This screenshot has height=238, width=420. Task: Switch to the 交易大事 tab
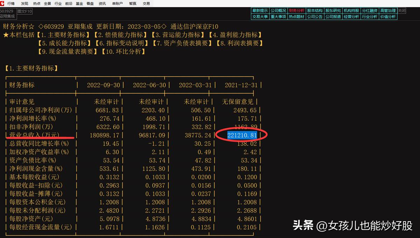(x=260, y=16)
